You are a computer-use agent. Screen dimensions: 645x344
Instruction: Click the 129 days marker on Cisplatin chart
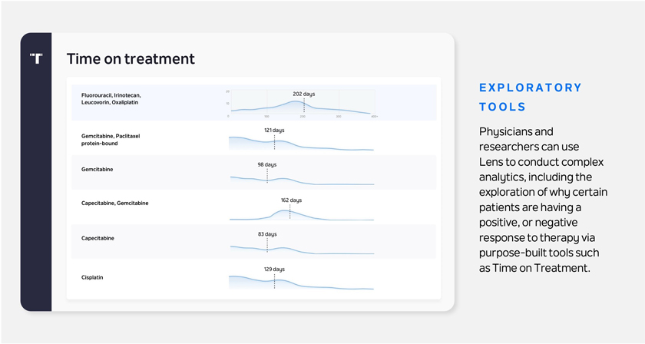tap(274, 270)
